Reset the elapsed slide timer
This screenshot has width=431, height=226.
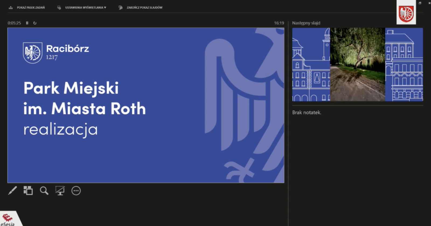tap(35, 23)
